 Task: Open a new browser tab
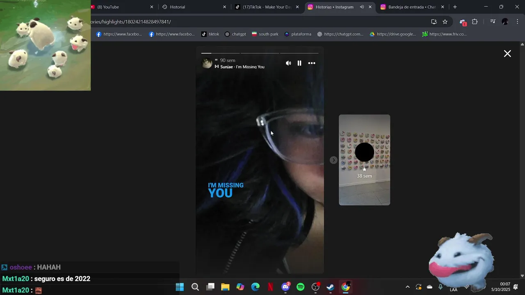coord(455,7)
